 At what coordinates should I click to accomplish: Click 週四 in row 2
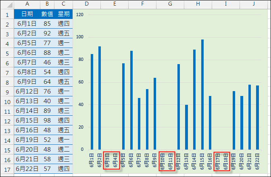[x=63, y=24]
